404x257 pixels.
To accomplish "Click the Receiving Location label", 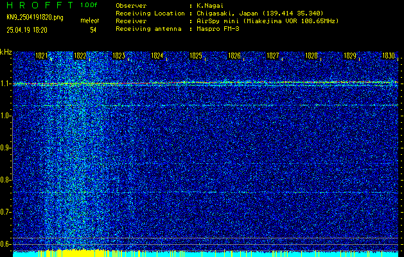I will (150, 13).
